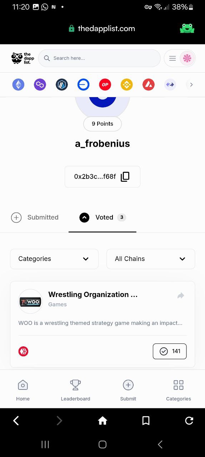205x457 pixels.
Task: Open the Categories dropdown filter
Action: pyautogui.click(x=54, y=259)
